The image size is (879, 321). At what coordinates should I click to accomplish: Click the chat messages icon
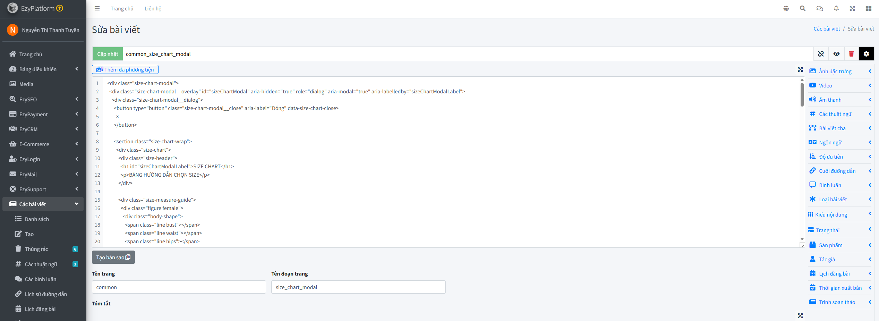tap(819, 8)
